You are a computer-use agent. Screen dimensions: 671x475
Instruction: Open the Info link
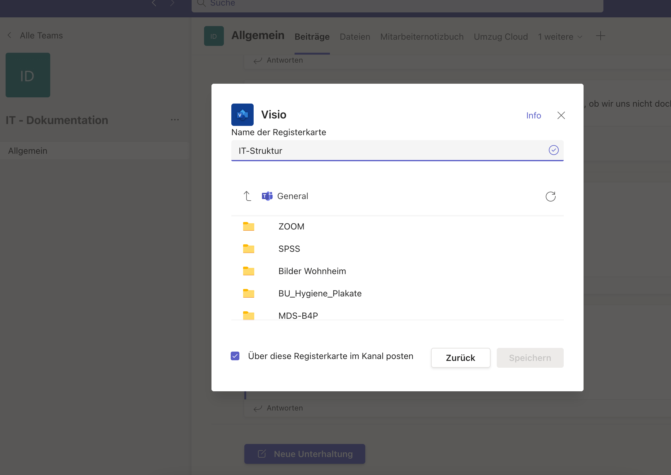pyautogui.click(x=533, y=115)
